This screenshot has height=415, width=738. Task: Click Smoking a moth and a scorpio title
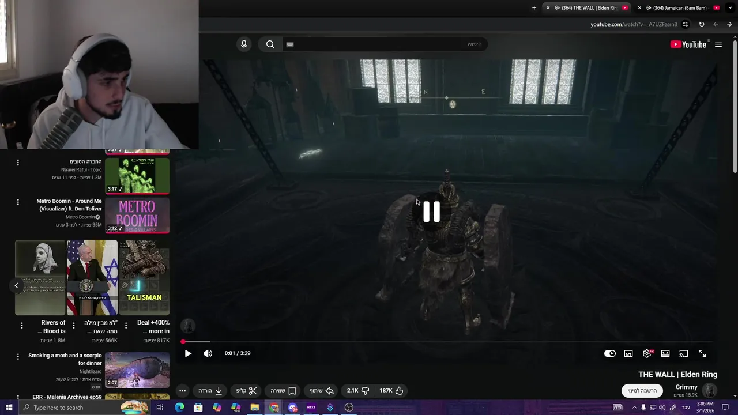click(x=65, y=359)
